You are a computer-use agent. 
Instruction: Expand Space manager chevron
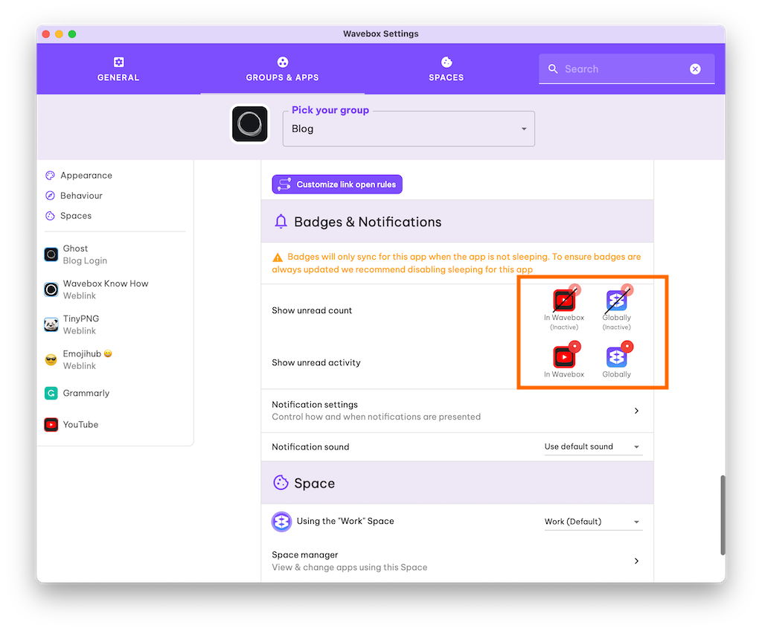pyautogui.click(x=637, y=561)
